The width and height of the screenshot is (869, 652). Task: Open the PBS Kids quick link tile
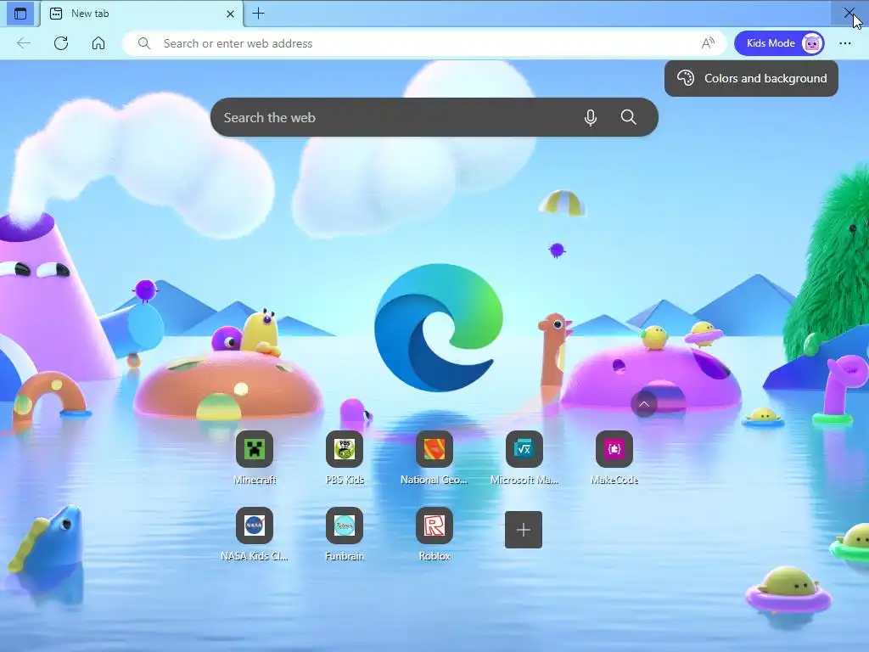pyautogui.click(x=345, y=449)
